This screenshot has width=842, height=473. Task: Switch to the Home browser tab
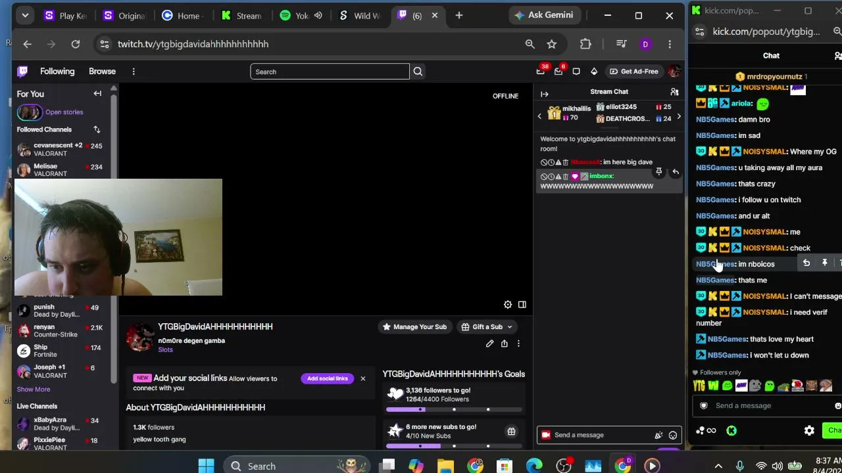tap(183, 15)
